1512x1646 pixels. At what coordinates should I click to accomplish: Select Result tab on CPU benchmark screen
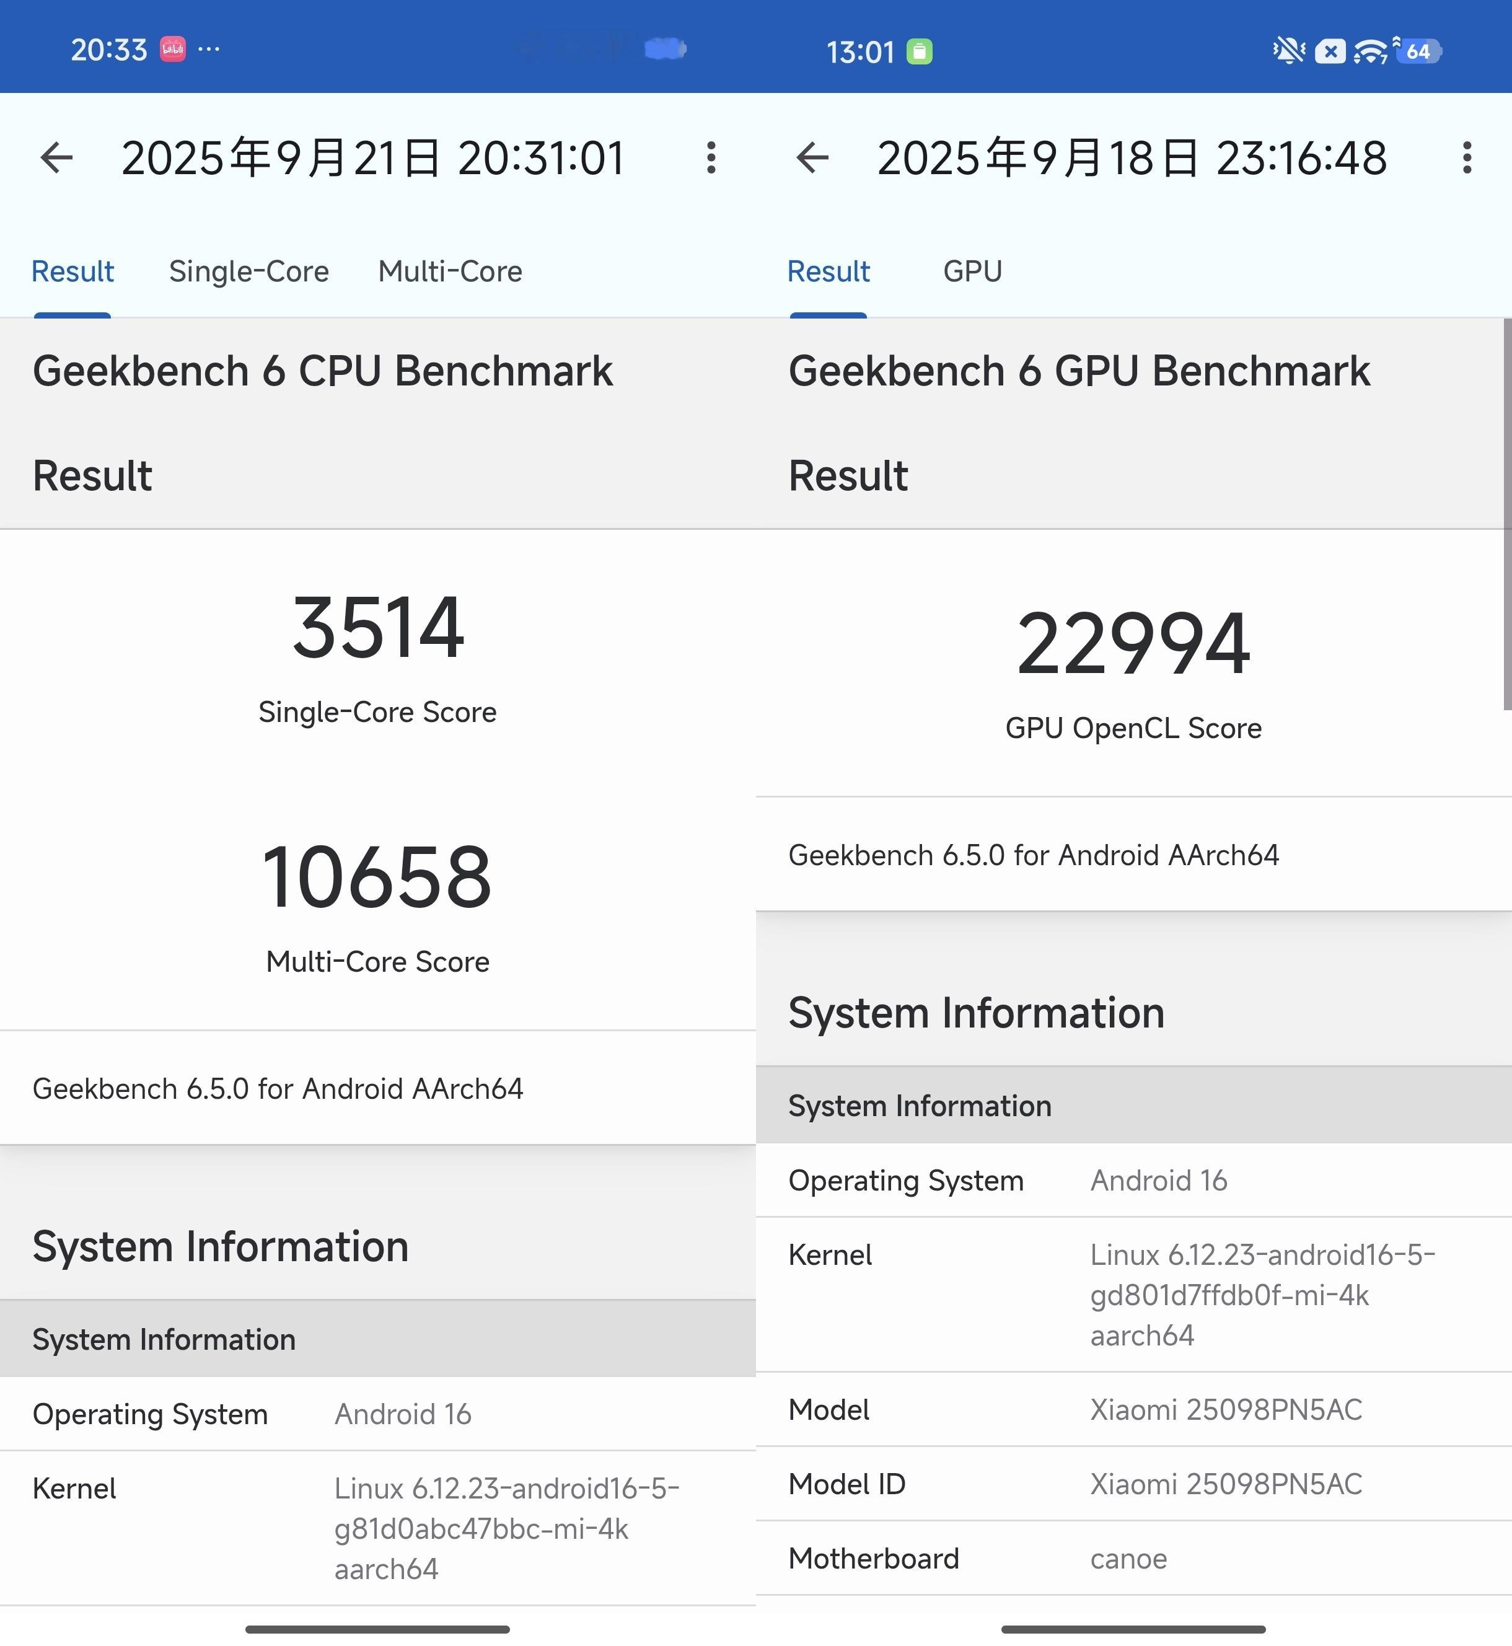pyautogui.click(x=73, y=271)
